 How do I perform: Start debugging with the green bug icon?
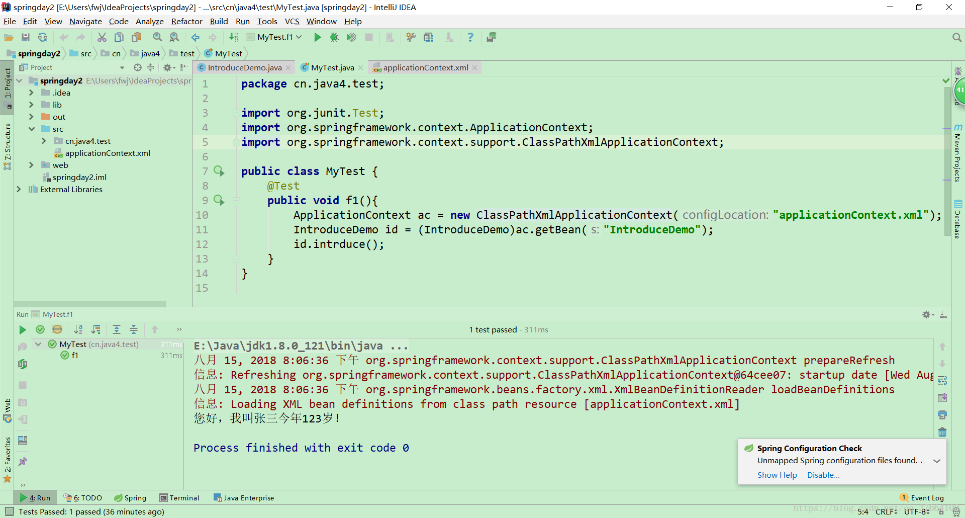coord(334,37)
